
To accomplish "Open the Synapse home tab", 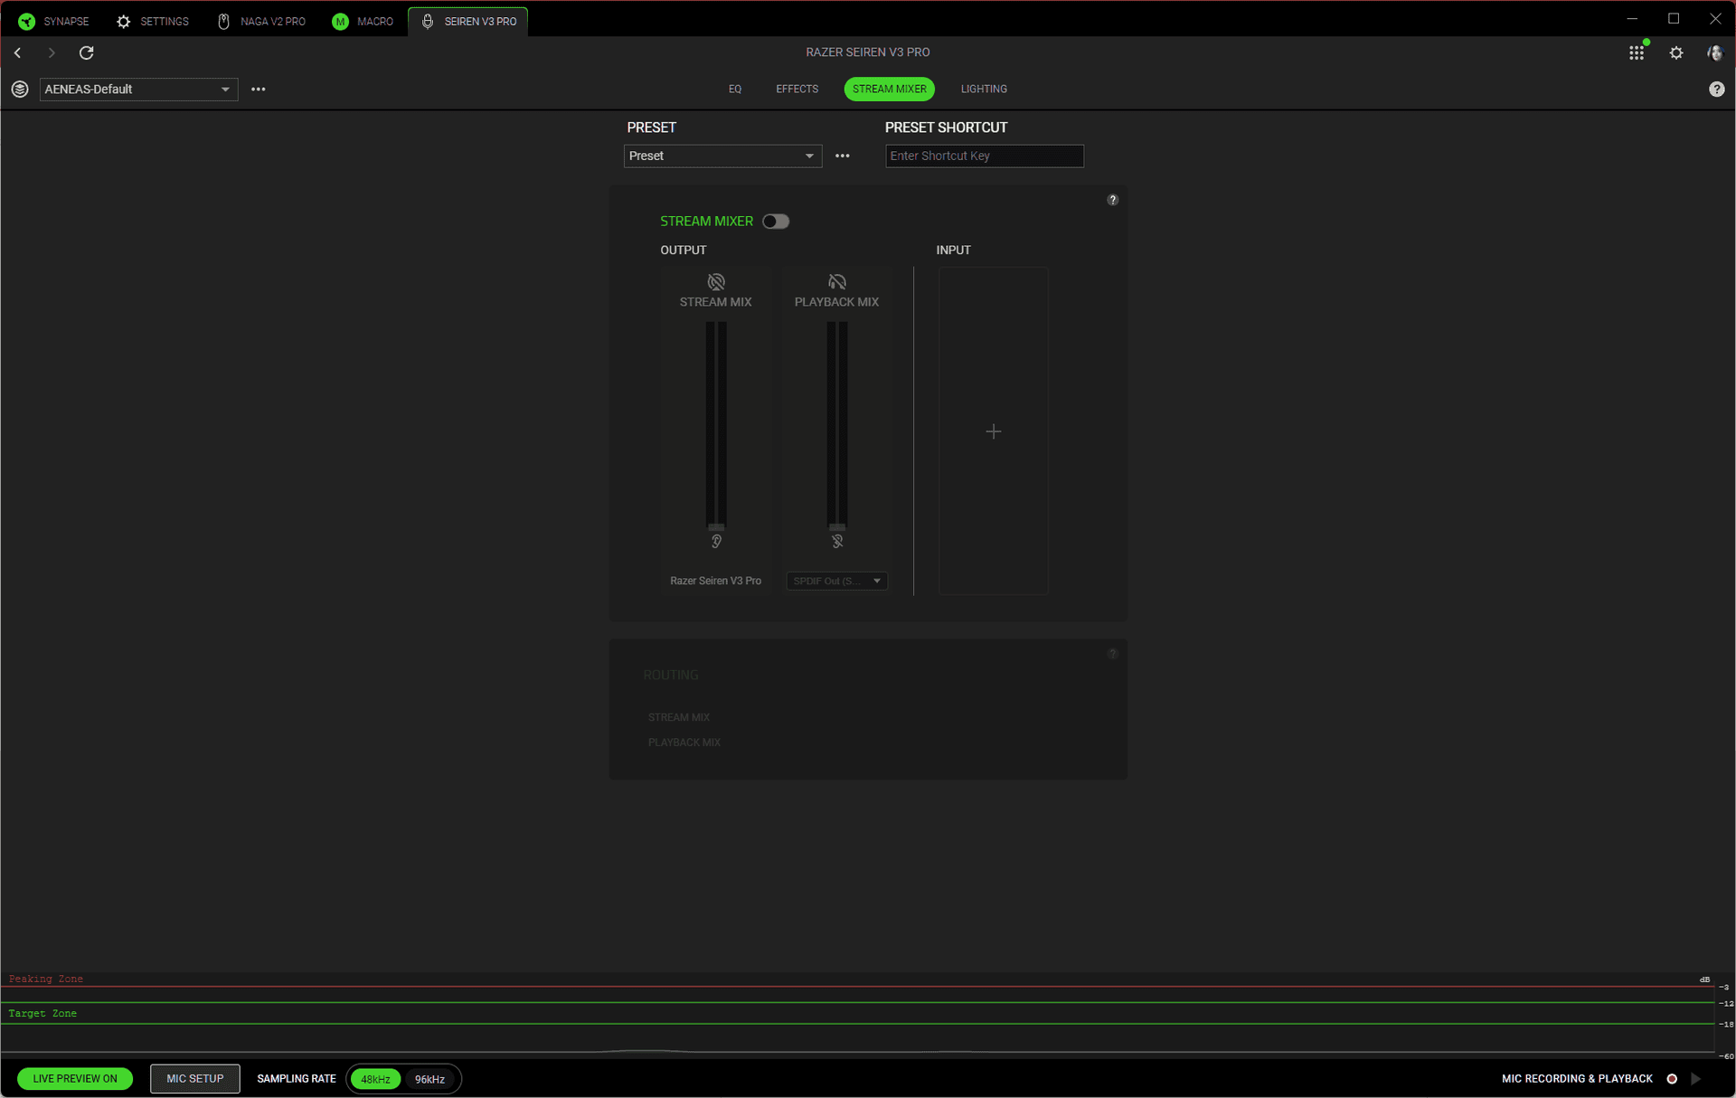I will [54, 21].
